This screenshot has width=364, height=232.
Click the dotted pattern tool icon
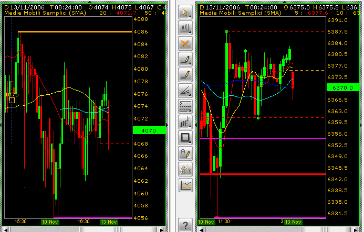tap(185, 169)
